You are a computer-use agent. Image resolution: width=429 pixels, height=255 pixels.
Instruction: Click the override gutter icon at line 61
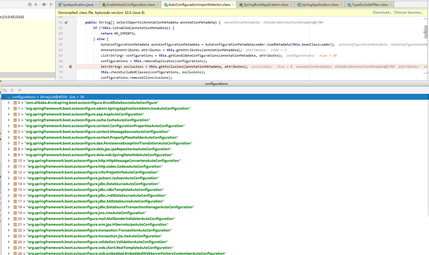[x=66, y=23]
